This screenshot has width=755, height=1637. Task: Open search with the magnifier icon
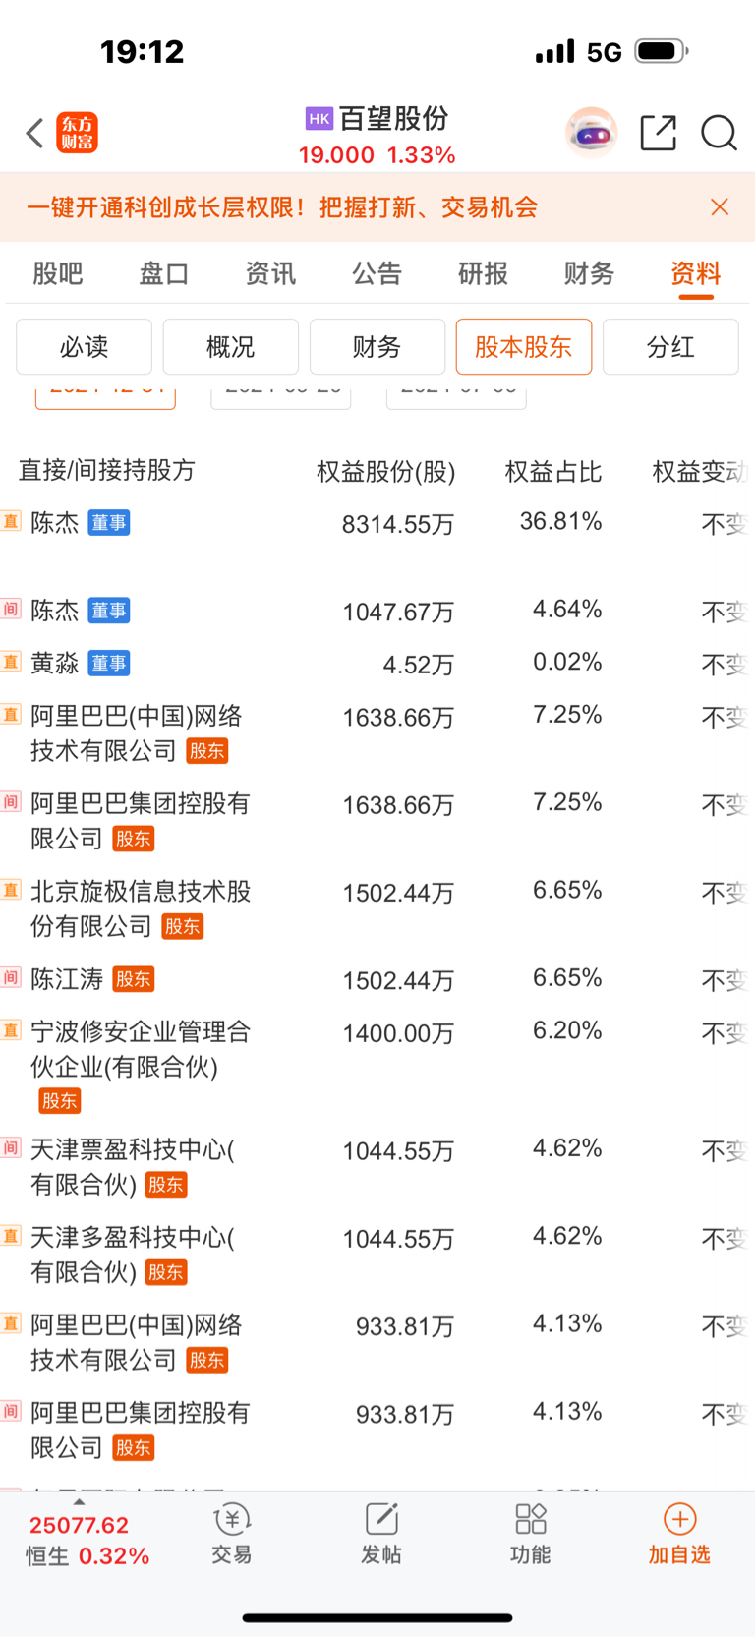[x=719, y=133]
